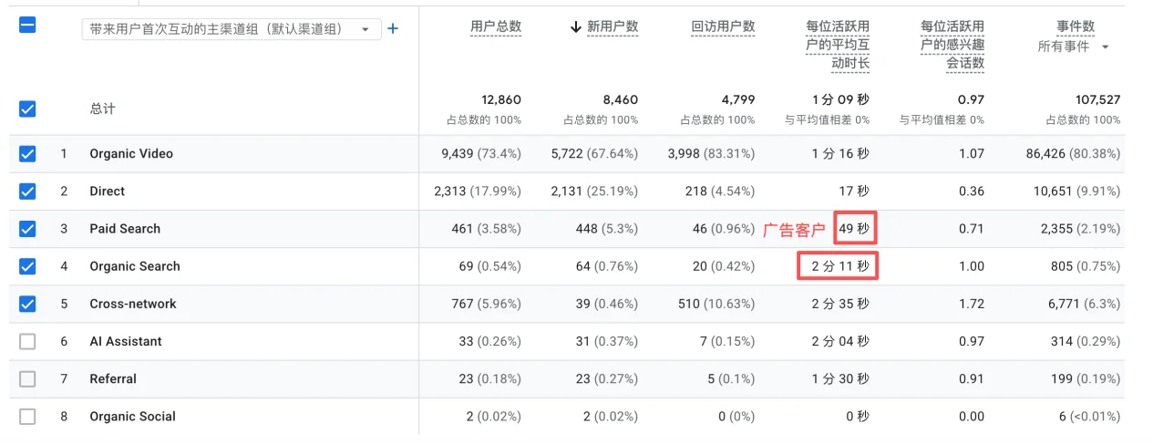Click AI Assistant engagement time 2 分 04 秒

click(x=841, y=341)
